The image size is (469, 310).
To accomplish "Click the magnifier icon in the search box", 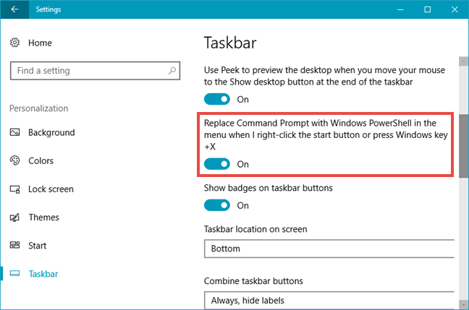I will click(x=172, y=71).
